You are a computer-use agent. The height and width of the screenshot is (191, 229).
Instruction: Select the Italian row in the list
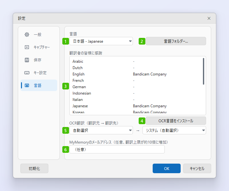[x=136, y=100]
